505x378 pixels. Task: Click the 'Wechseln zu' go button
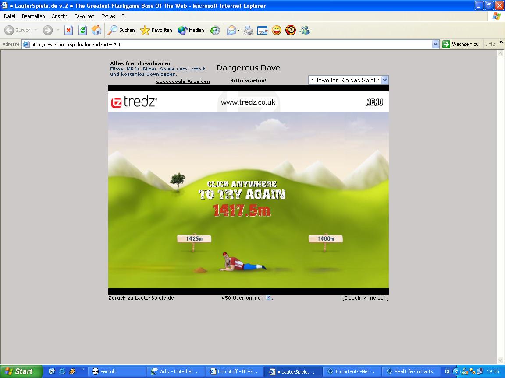pyautogui.click(x=461, y=44)
